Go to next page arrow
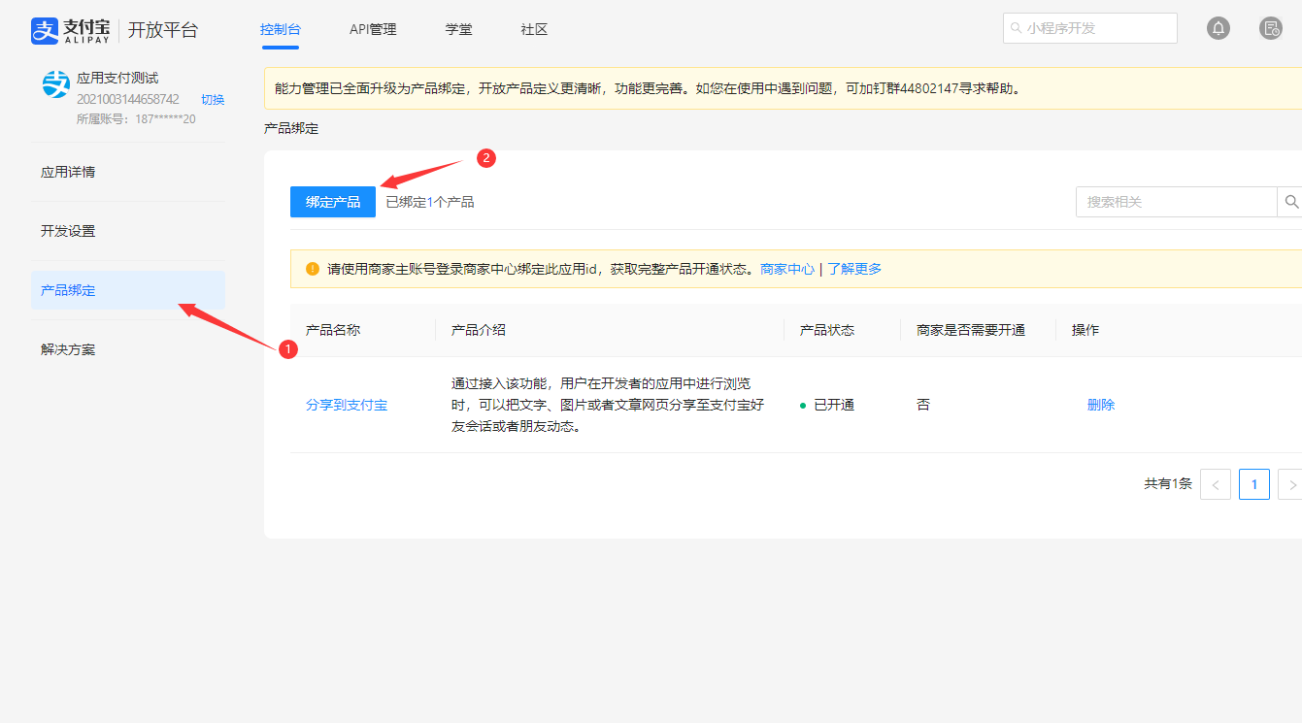The width and height of the screenshot is (1302, 723). click(1290, 484)
